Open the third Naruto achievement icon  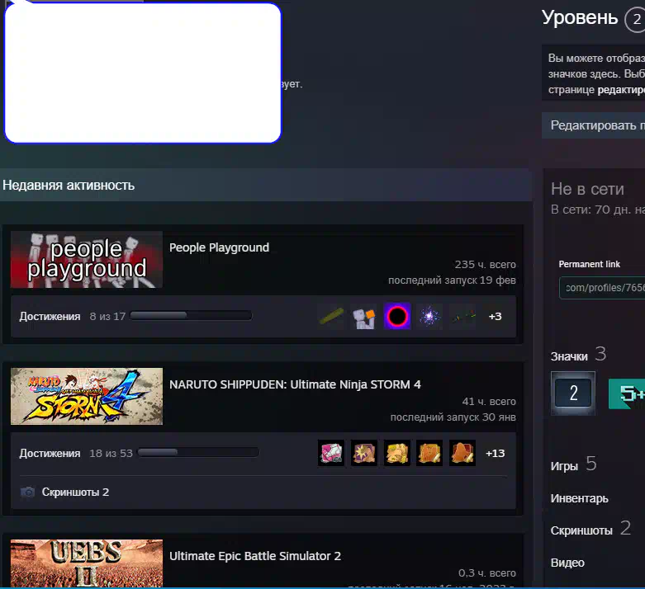click(x=397, y=453)
